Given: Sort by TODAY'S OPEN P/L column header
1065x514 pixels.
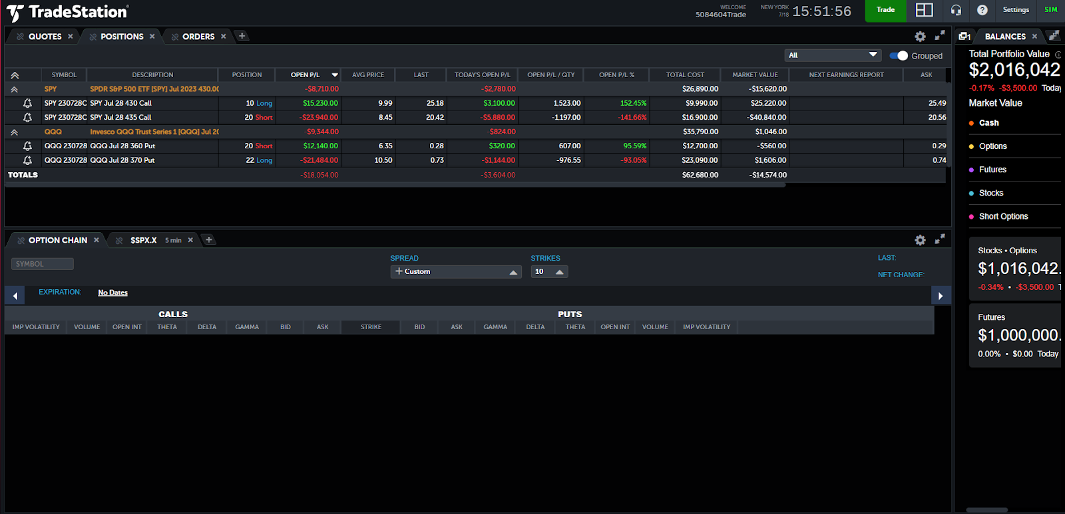Looking at the screenshot, I should pos(482,75).
